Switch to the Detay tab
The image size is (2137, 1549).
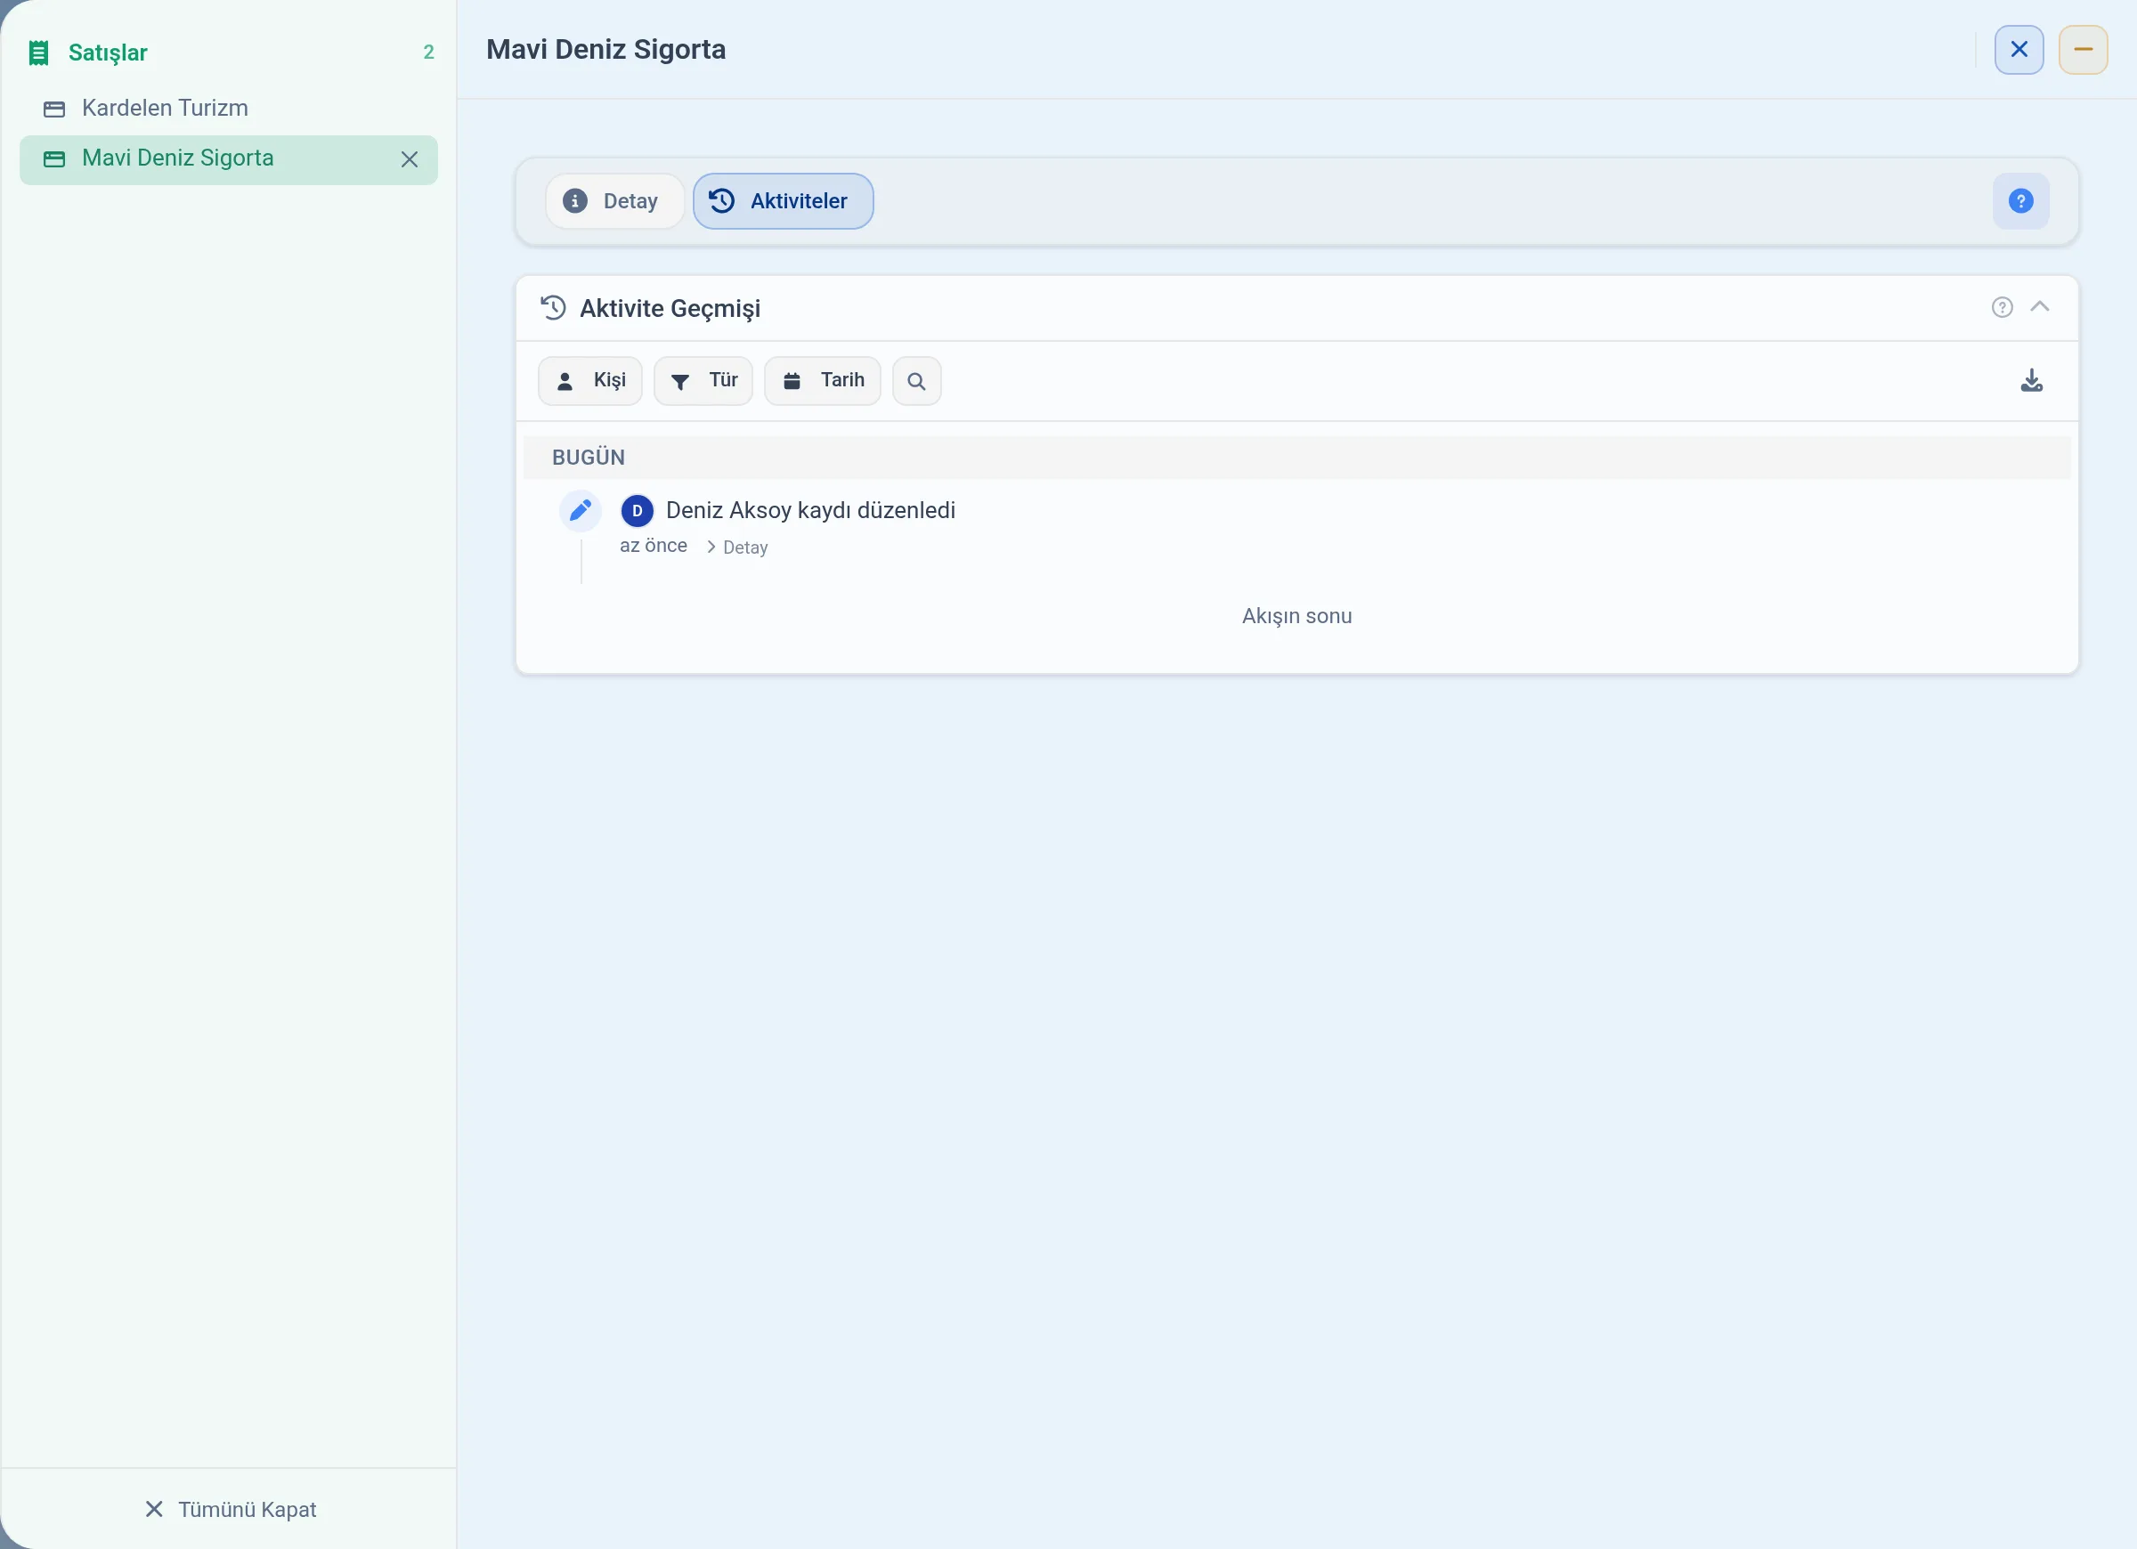click(614, 200)
